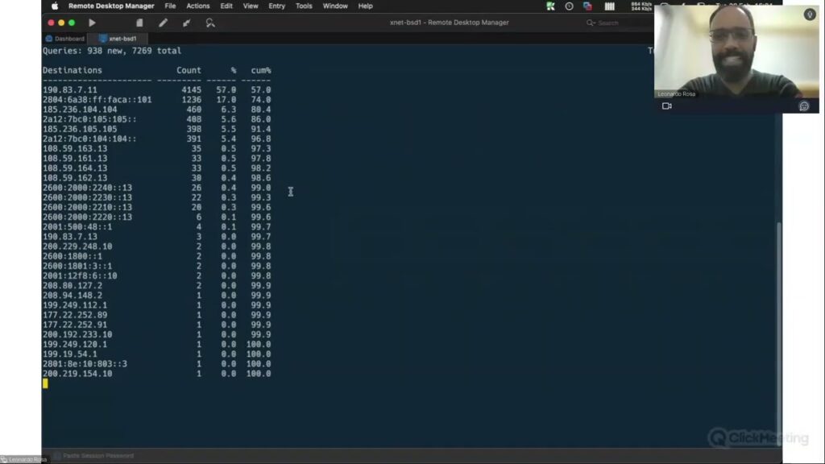Screen dimensions: 825x464
Task: Click the camera icon under webcam video
Action: (x=666, y=106)
